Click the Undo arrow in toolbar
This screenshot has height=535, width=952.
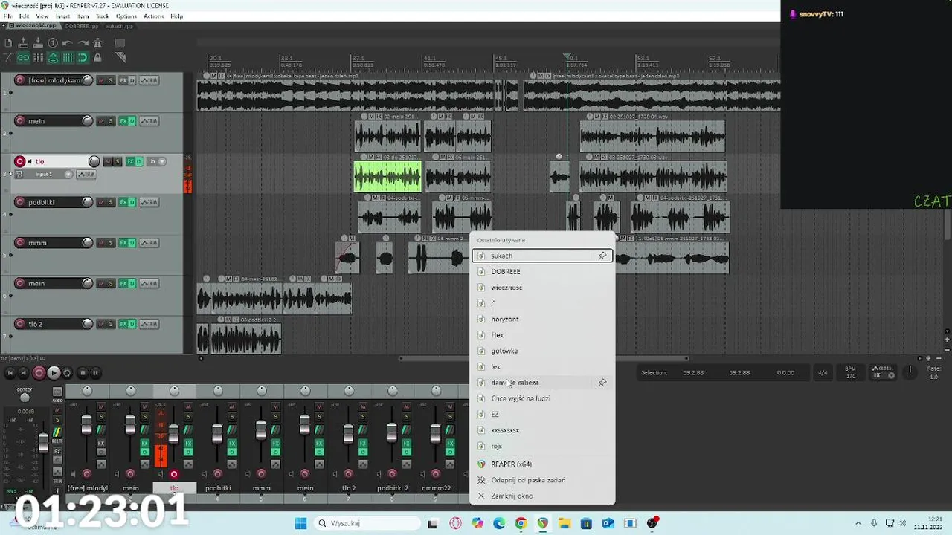[x=68, y=43]
